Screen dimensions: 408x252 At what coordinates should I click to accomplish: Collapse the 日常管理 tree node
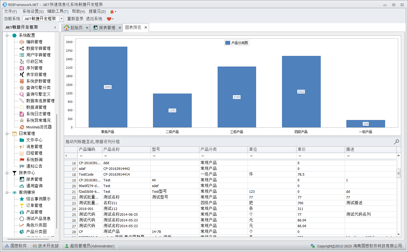pos(7,134)
